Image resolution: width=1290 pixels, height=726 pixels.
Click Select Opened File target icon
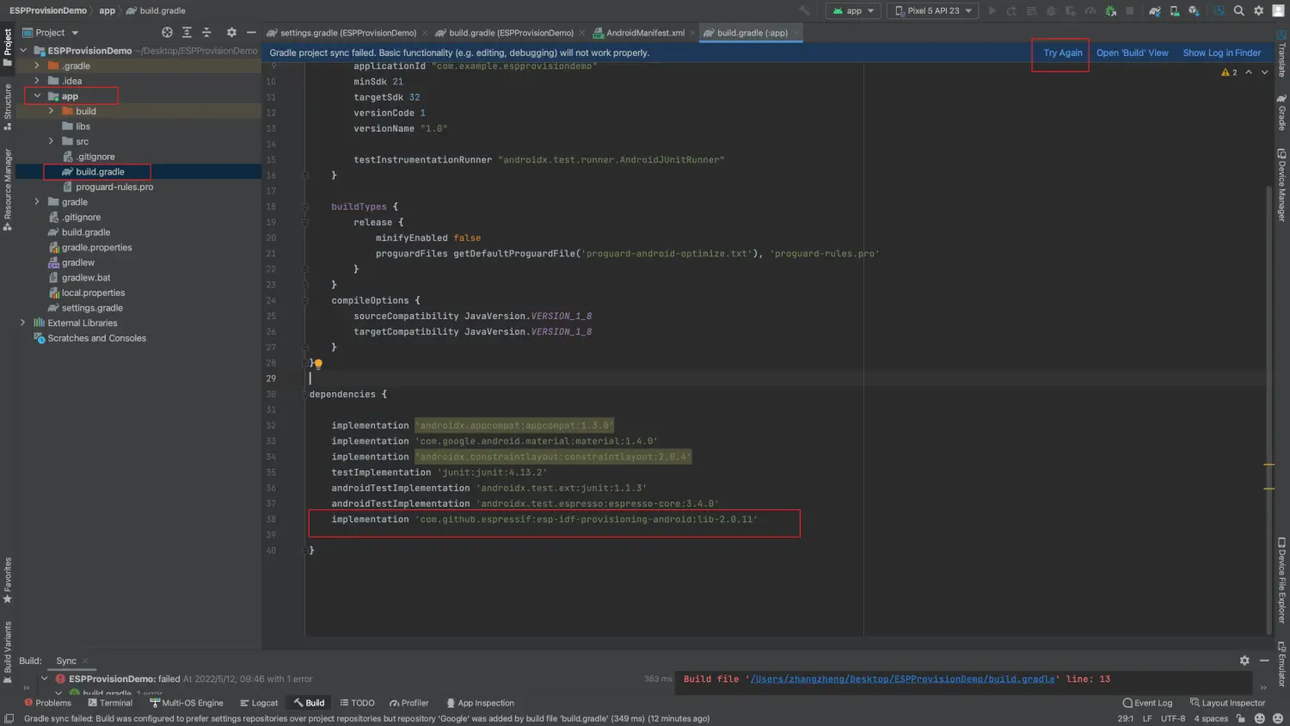167,33
